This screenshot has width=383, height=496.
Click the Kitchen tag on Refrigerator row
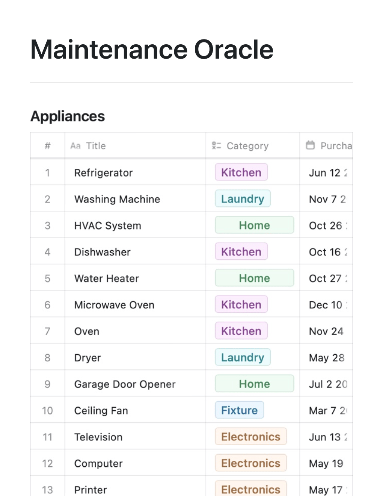[x=241, y=172]
